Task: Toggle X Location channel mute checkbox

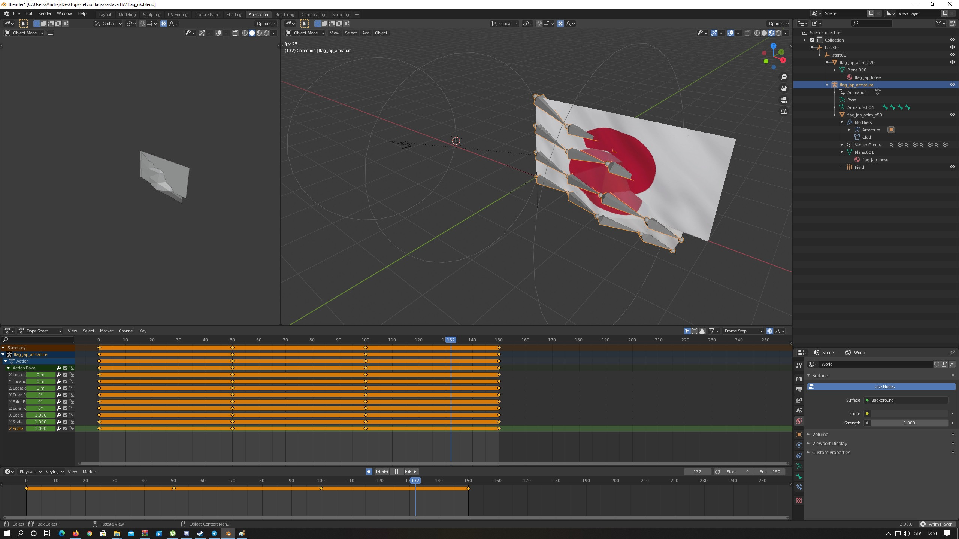Action: click(65, 375)
